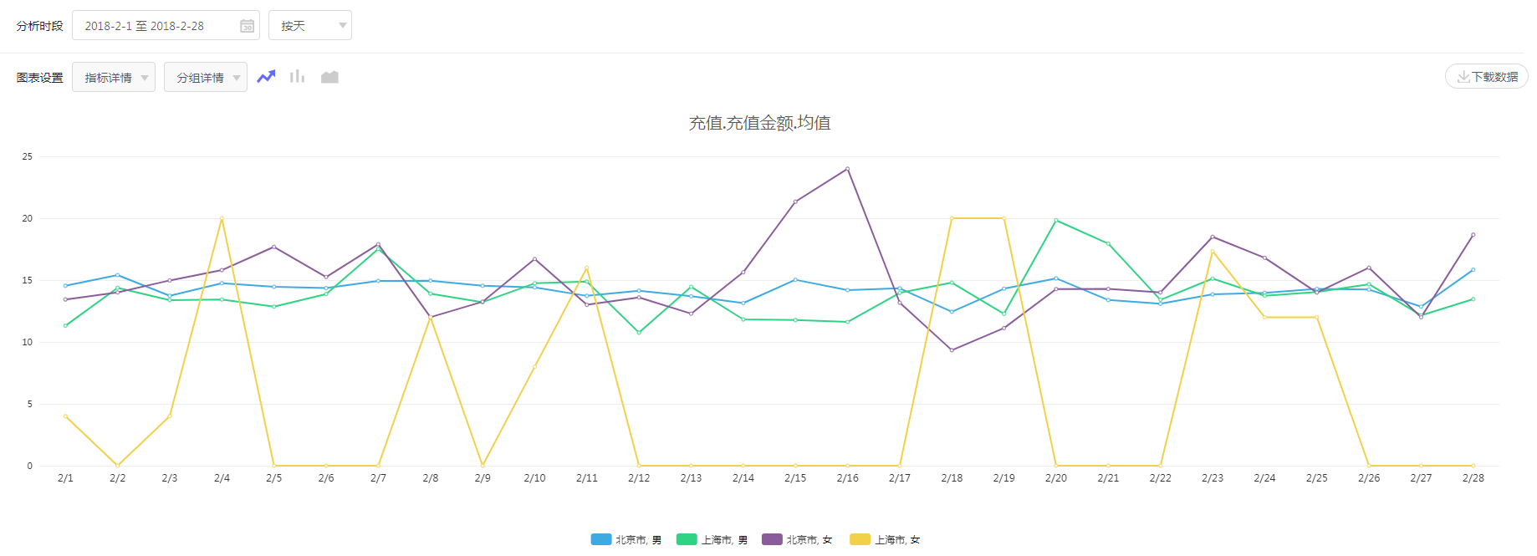Switch to line chart view

(x=266, y=77)
